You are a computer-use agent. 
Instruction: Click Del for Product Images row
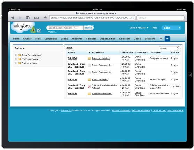[75, 79]
